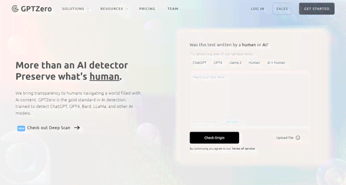Click the GPTZero logo icon
The width and height of the screenshot is (346, 185).
pos(15,9)
